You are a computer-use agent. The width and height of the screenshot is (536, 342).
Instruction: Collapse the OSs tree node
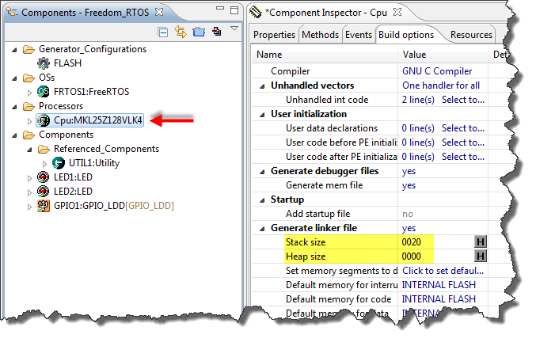tap(14, 78)
